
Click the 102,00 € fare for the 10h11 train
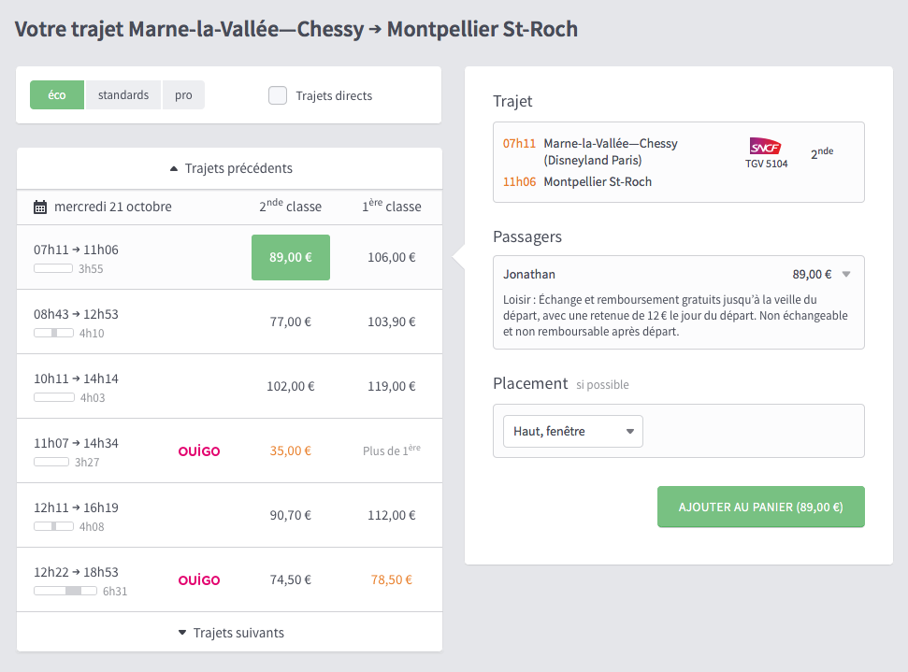pyautogui.click(x=290, y=385)
